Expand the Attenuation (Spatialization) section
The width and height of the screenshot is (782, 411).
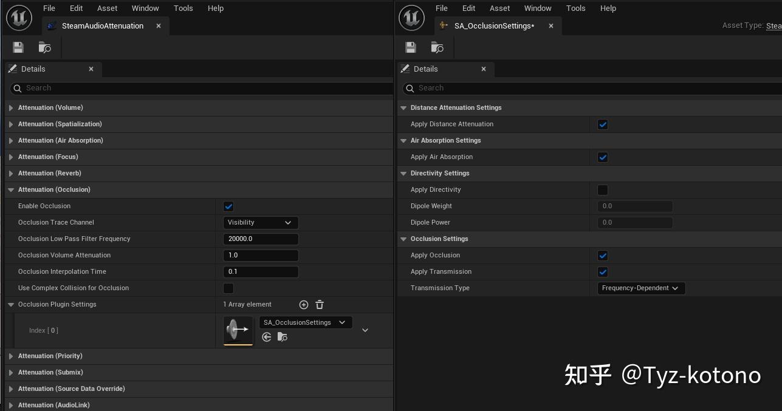11,124
